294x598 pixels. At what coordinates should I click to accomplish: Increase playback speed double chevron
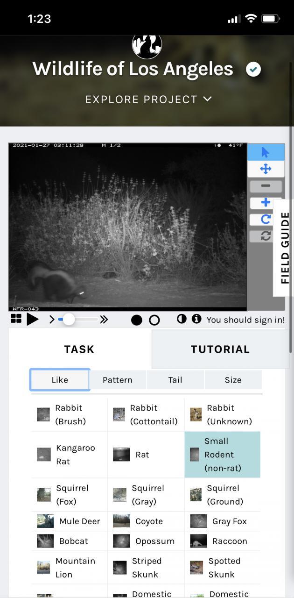click(104, 320)
